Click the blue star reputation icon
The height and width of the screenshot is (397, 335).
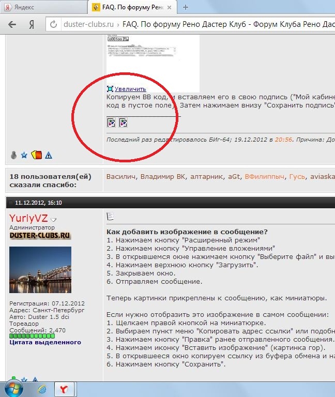click(x=24, y=155)
